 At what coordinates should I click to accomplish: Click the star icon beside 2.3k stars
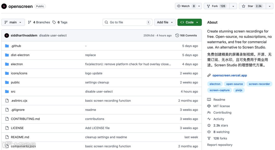click(x=209, y=125)
